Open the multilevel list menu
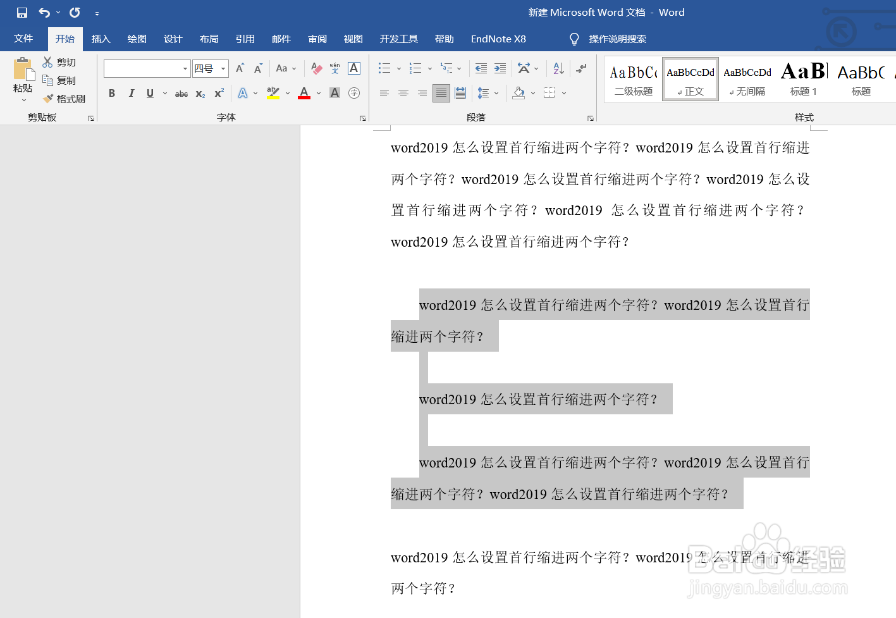This screenshot has height=618, width=896. (x=451, y=68)
